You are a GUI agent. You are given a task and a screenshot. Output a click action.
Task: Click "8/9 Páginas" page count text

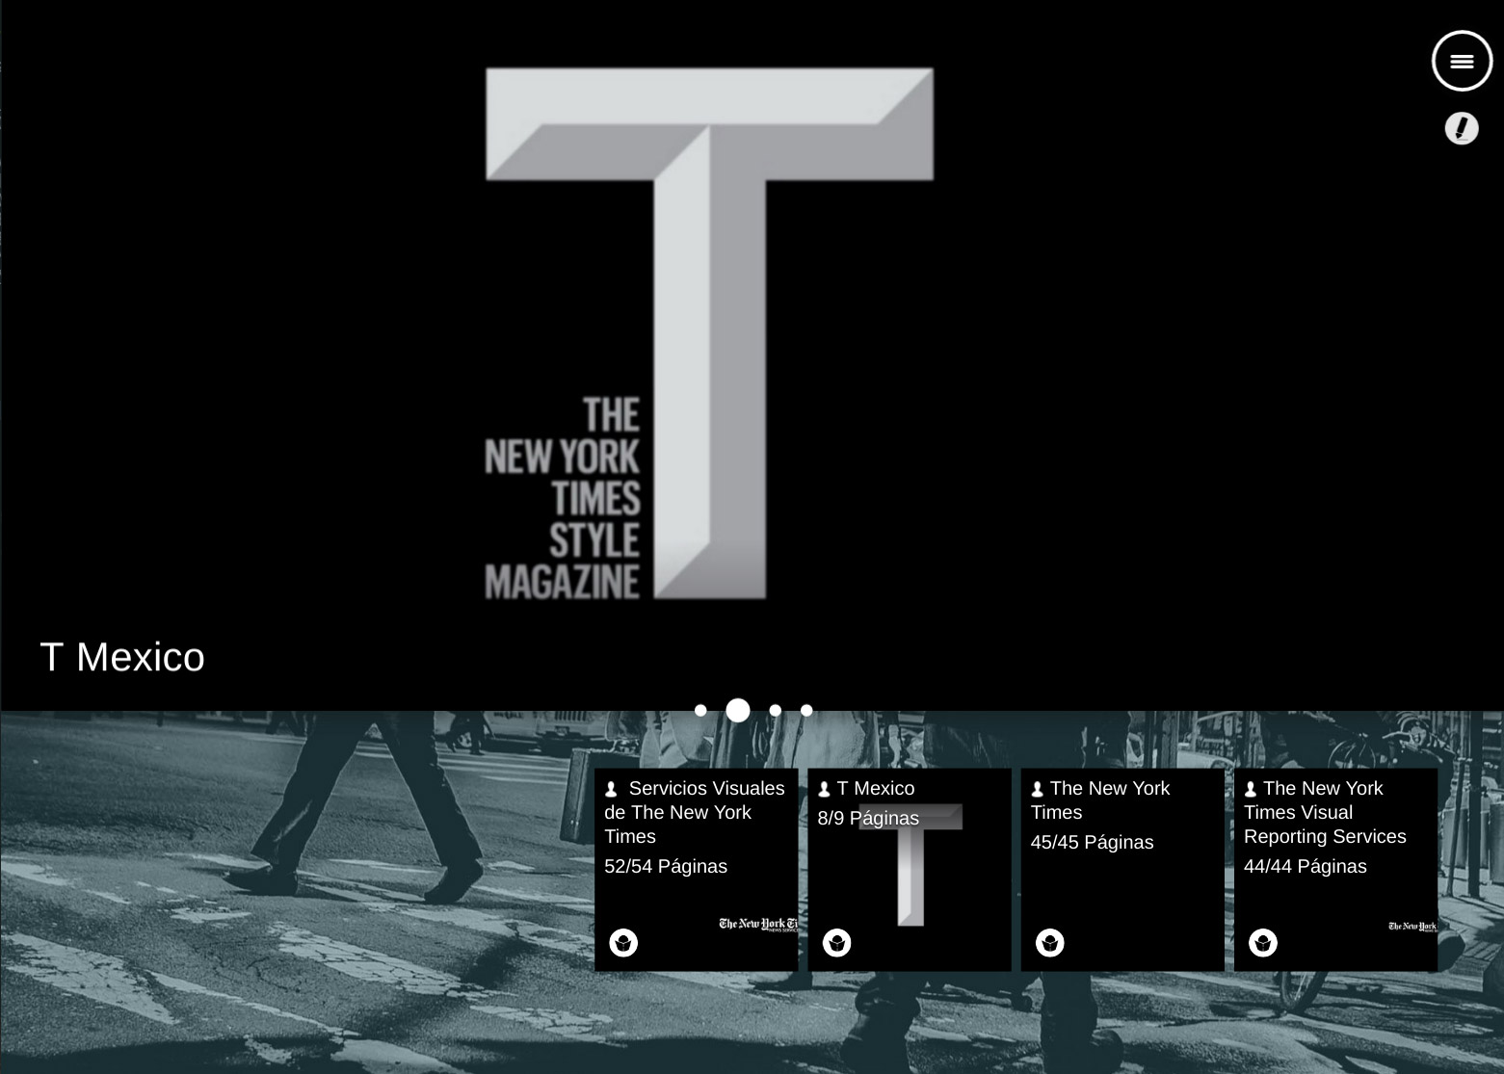(x=868, y=818)
